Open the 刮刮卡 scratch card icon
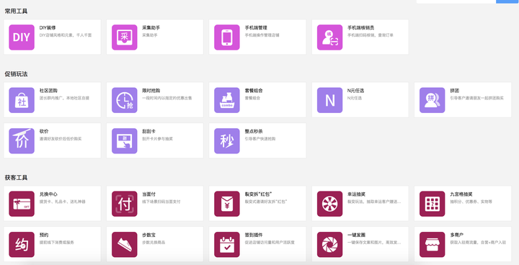 tap(125, 141)
